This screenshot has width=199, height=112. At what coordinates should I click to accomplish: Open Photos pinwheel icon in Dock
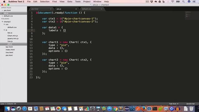[x=58, y=109]
